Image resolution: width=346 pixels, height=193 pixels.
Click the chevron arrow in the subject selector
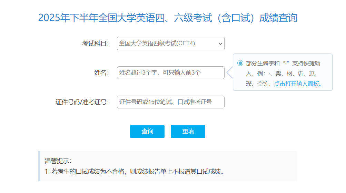pos(220,44)
